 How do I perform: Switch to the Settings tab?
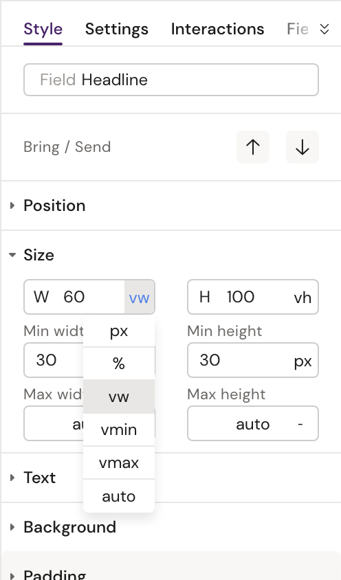(117, 29)
